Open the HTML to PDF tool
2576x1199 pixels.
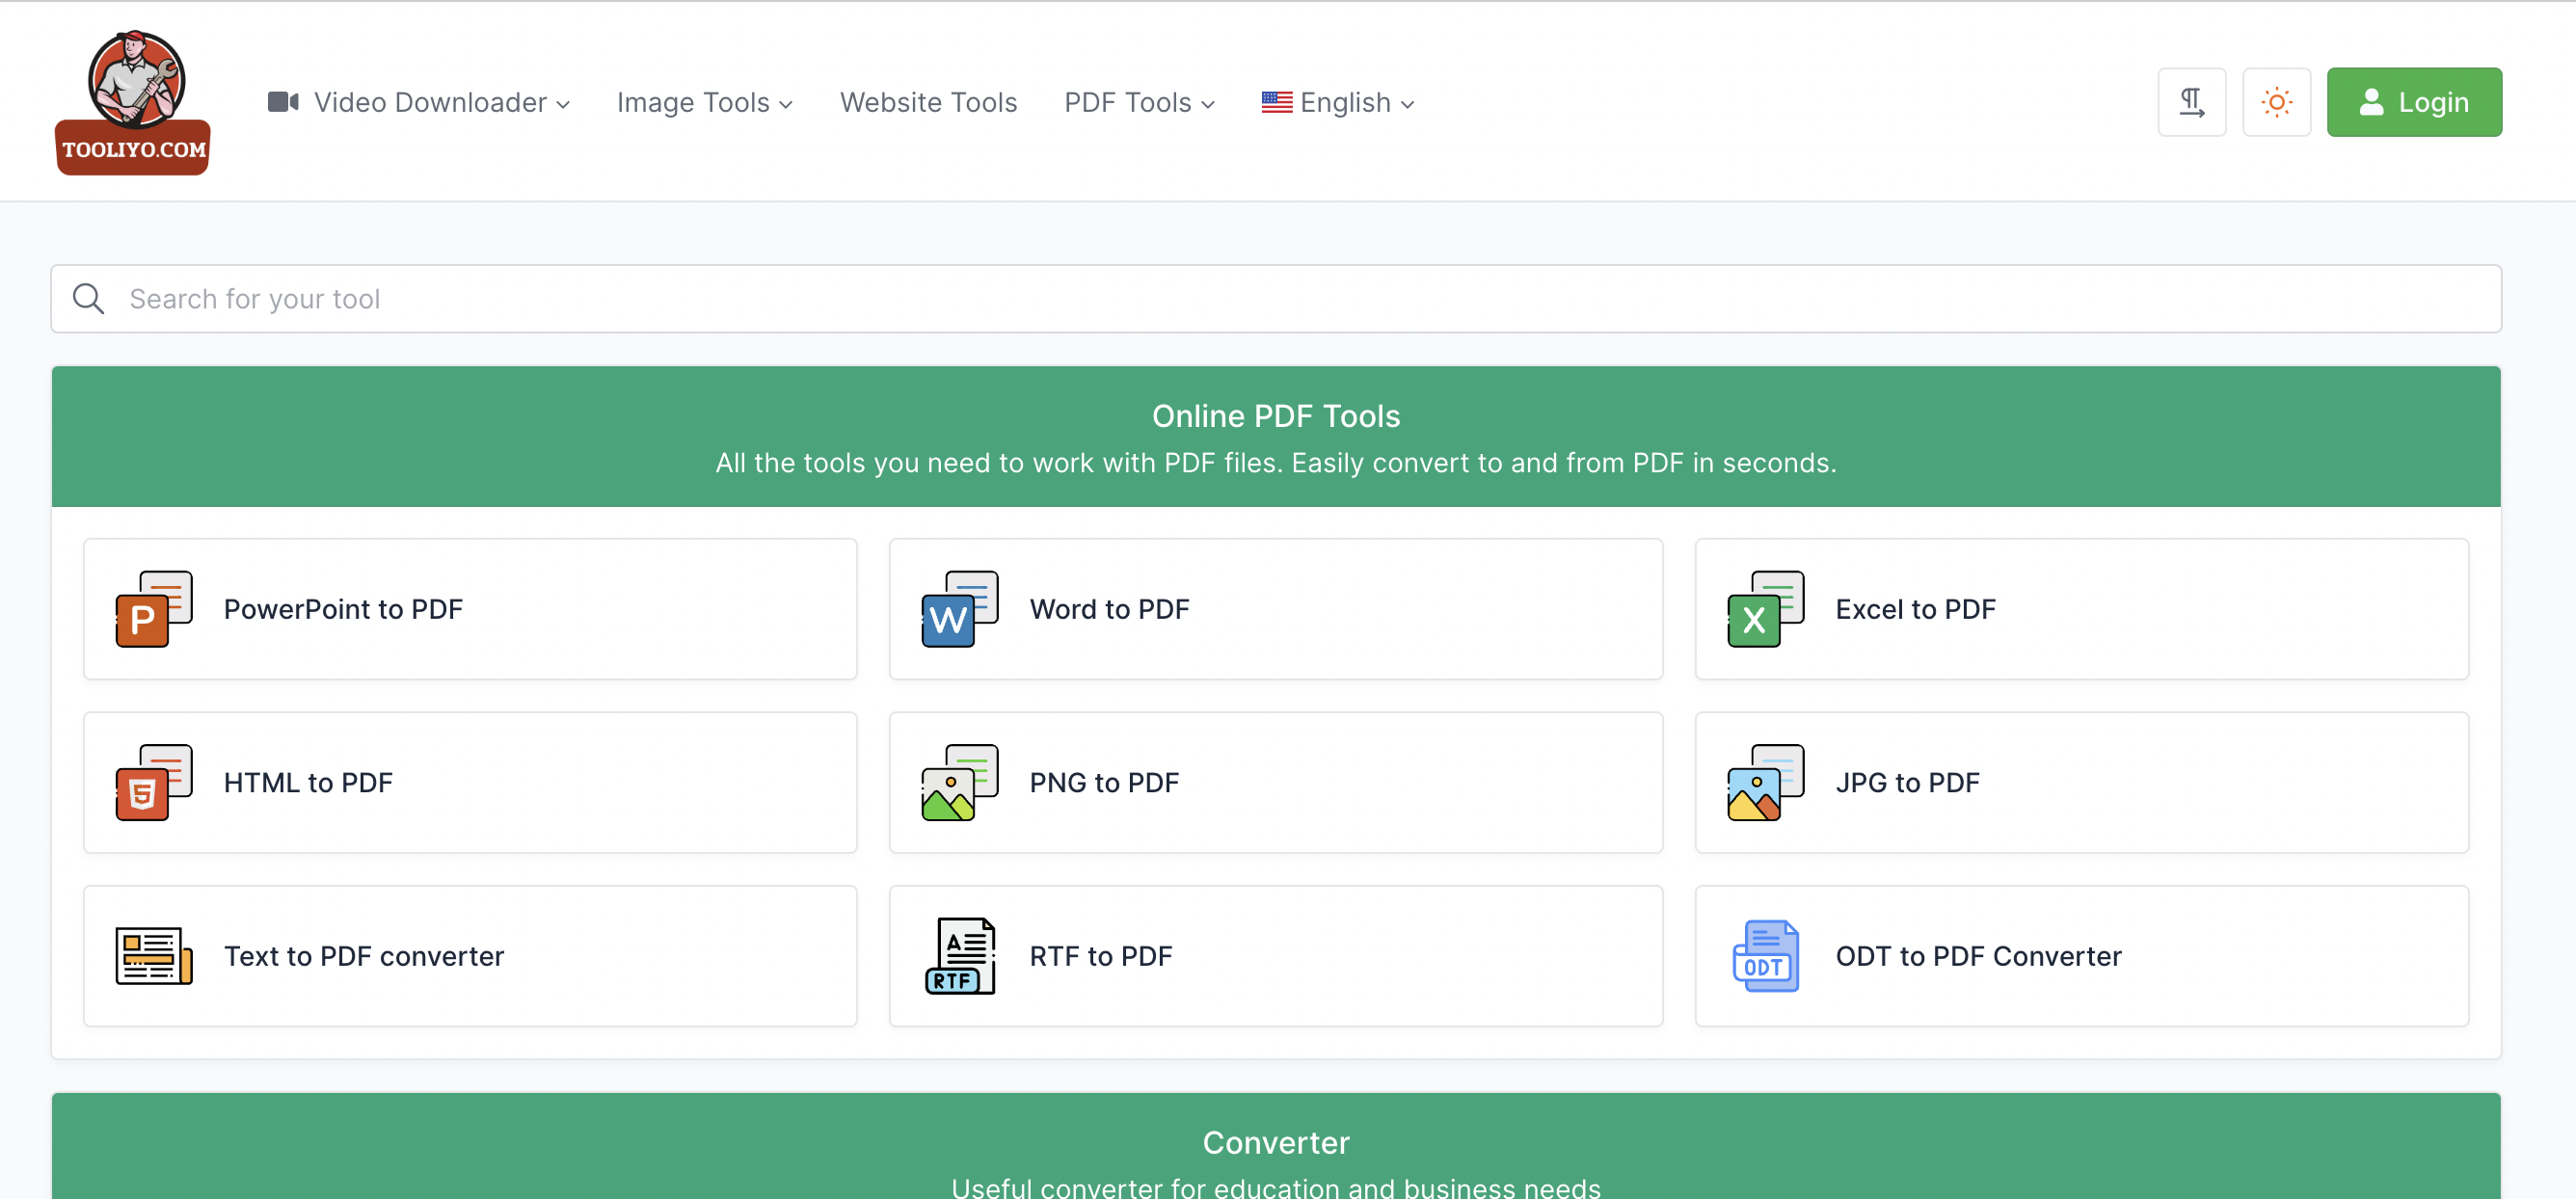470,782
